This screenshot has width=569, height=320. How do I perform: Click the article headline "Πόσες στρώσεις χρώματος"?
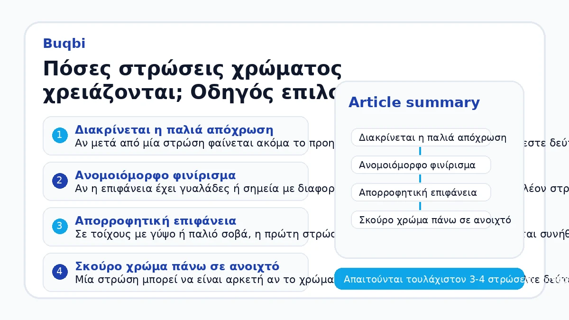coord(192,69)
